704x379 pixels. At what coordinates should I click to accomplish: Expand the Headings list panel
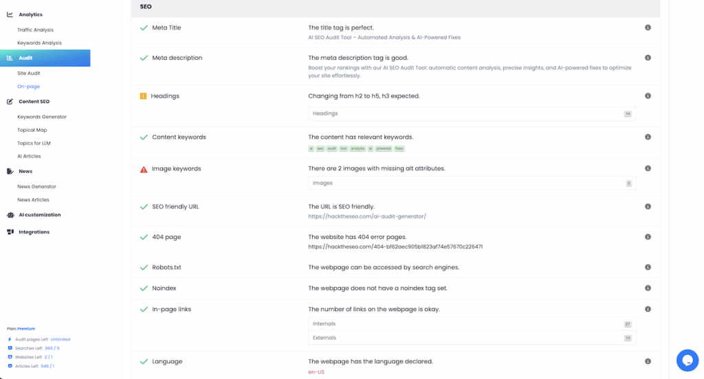(x=472, y=113)
